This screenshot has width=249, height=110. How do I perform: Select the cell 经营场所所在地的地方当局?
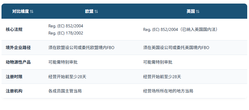pyautogui.click(x=168, y=91)
